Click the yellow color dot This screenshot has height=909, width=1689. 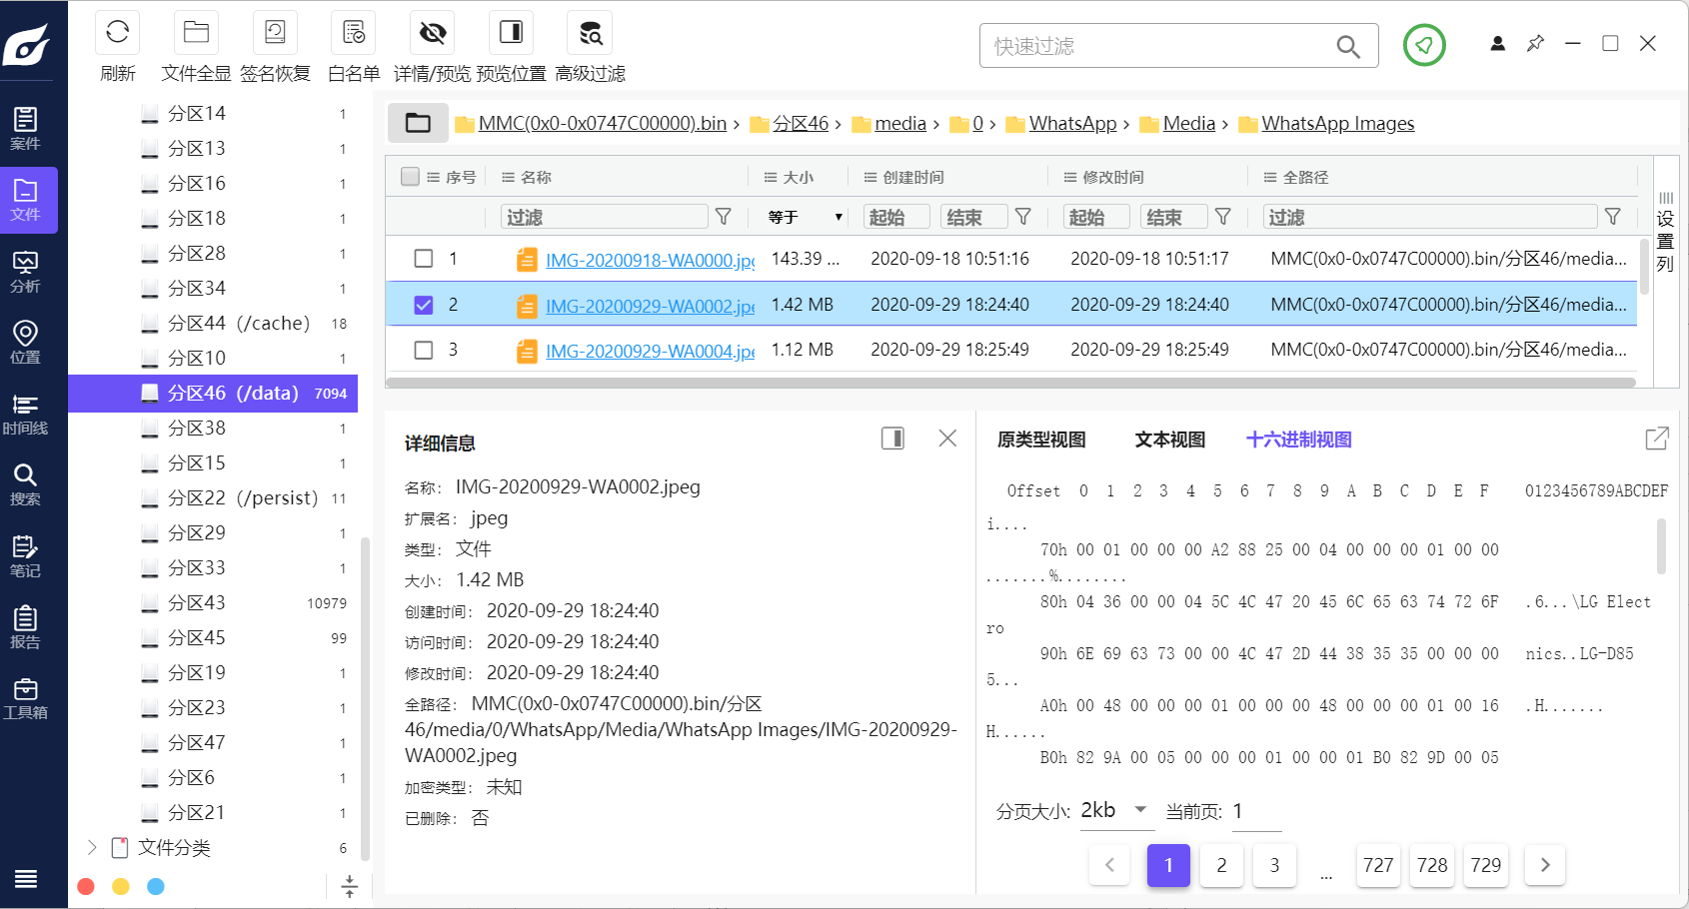pos(121,886)
